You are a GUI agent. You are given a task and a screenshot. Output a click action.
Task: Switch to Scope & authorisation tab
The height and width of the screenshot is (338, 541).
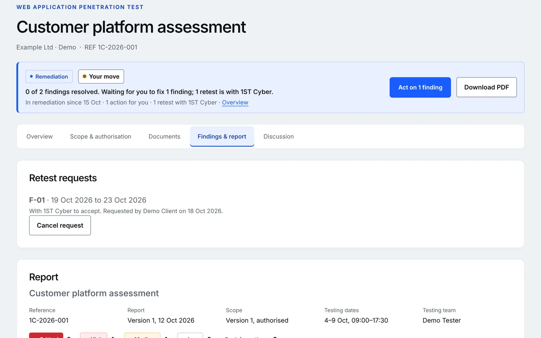coord(101,136)
